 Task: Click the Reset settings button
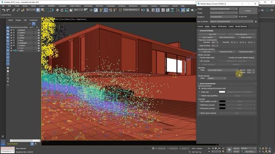(246, 37)
